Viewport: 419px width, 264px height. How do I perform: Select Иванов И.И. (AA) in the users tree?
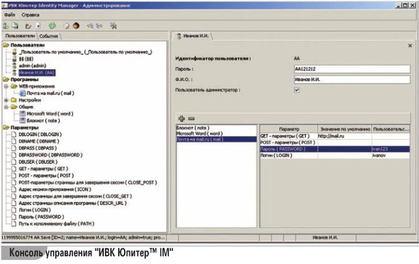pyautogui.click(x=37, y=73)
